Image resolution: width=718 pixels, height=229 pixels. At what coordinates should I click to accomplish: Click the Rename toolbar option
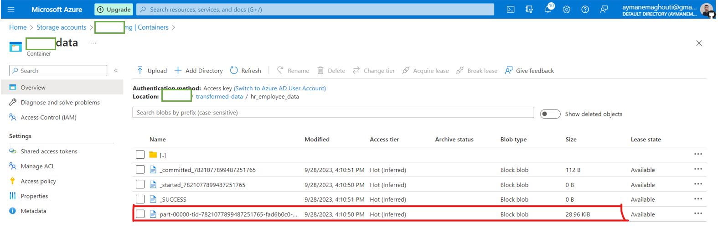tap(293, 71)
